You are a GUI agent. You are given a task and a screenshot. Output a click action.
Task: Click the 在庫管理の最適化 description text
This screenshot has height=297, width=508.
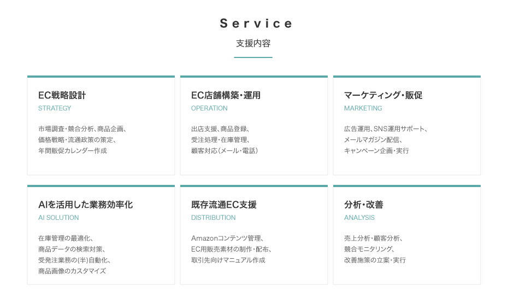(66, 238)
